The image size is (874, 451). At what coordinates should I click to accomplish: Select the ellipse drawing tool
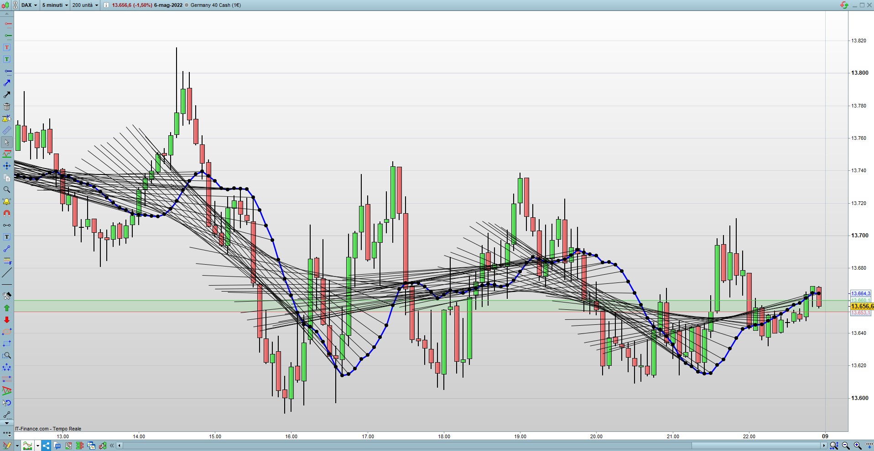(7, 332)
